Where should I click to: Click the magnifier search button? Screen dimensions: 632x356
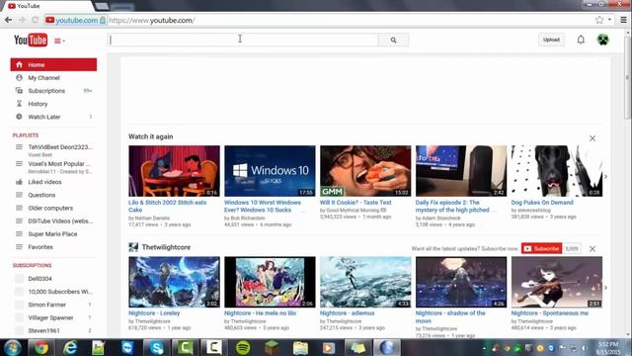click(x=393, y=40)
